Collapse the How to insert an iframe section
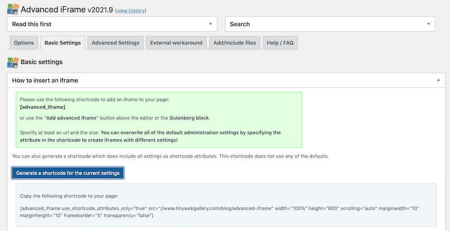450x231 pixels. click(438, 80)
